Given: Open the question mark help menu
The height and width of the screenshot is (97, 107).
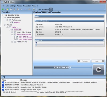Looking at the screenshot, I should (37, 6).
